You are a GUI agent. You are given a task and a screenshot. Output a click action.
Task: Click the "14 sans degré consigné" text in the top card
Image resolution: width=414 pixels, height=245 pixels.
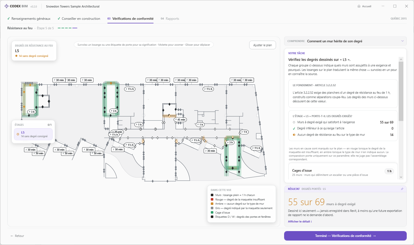(x=34, y=56)
